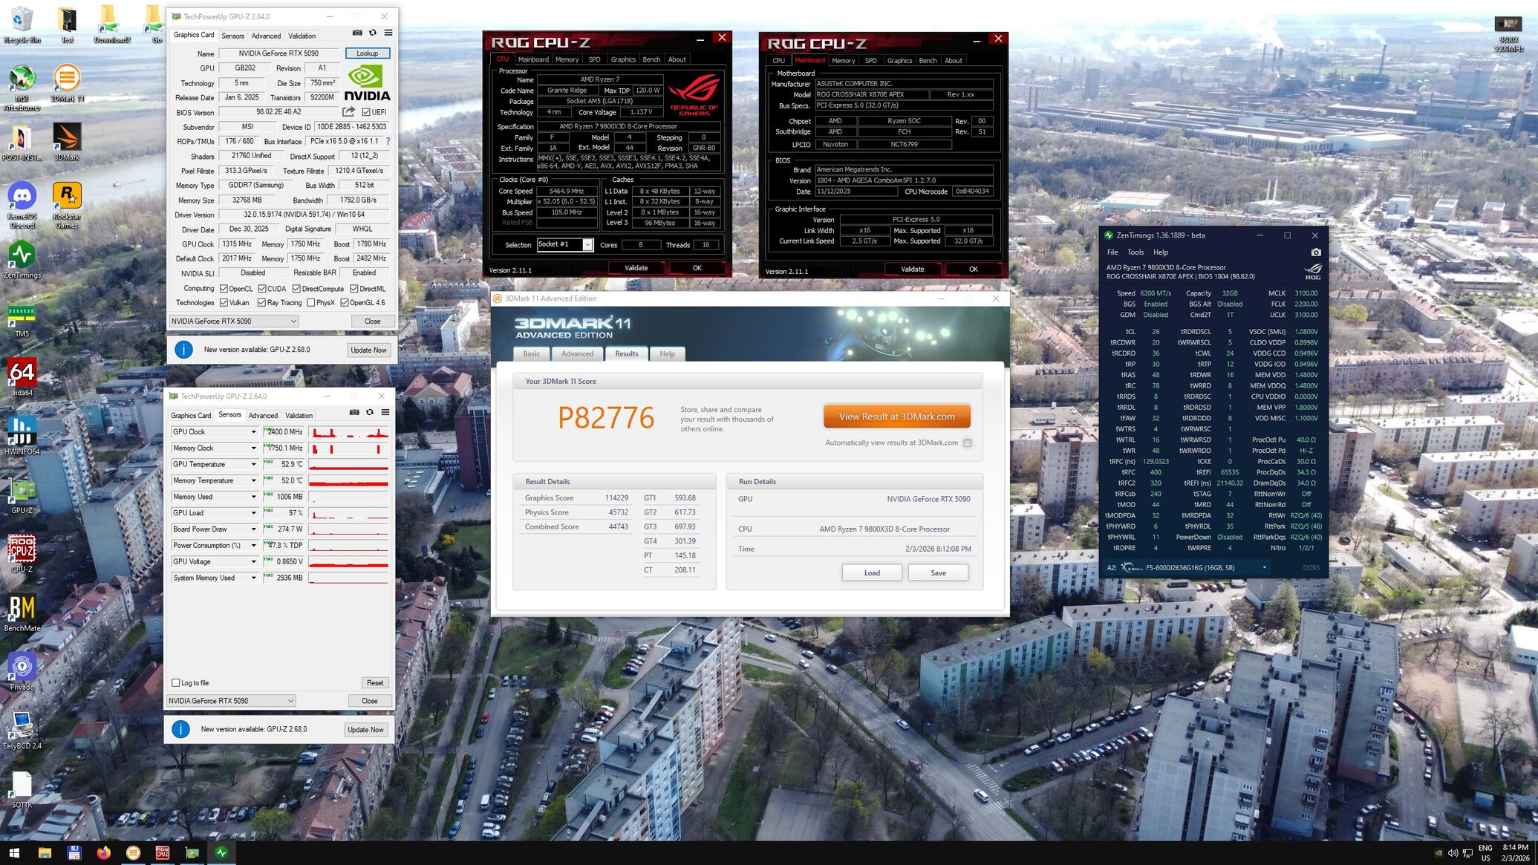Toggle Log to file checkbox
Image resolution: width=1538 pixels, height=865 pixels.
tap(176, 682)
